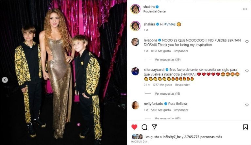Open the three-dot options menu
The image size is (251, 145).
[x=245, y=9]
